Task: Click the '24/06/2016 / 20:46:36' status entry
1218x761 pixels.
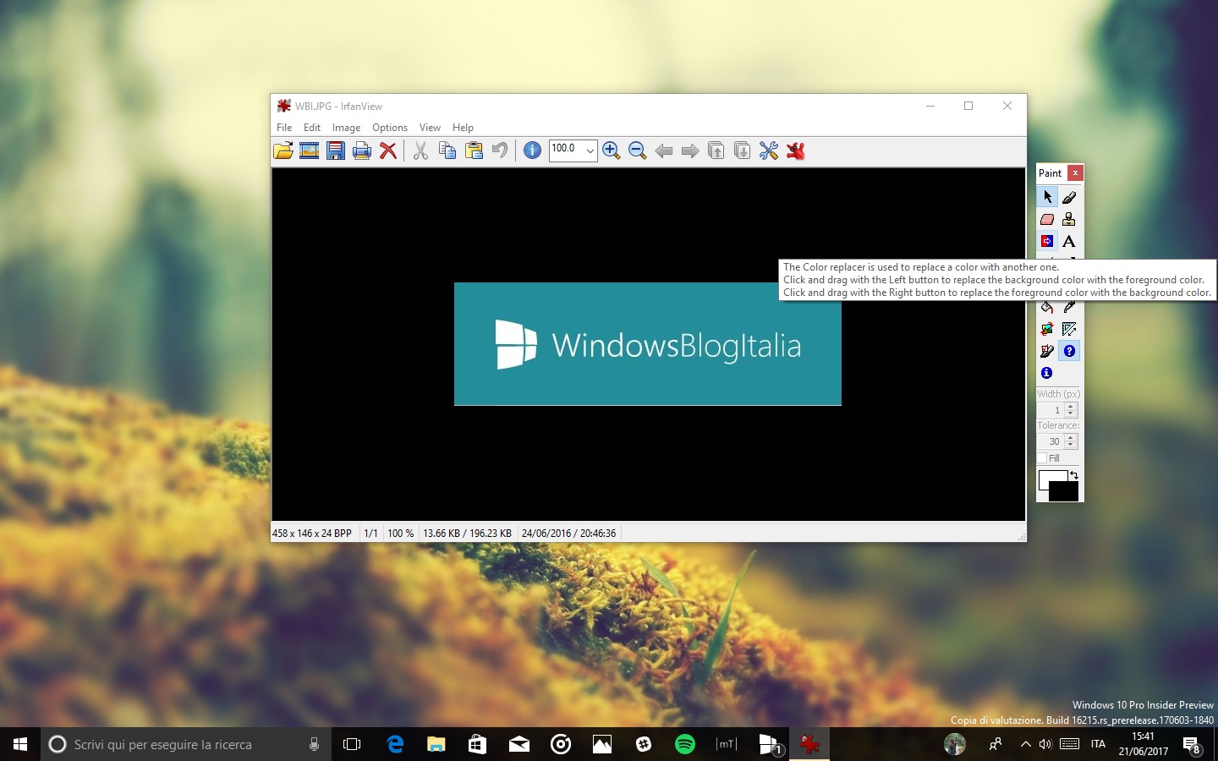Action: pos(568,534)
